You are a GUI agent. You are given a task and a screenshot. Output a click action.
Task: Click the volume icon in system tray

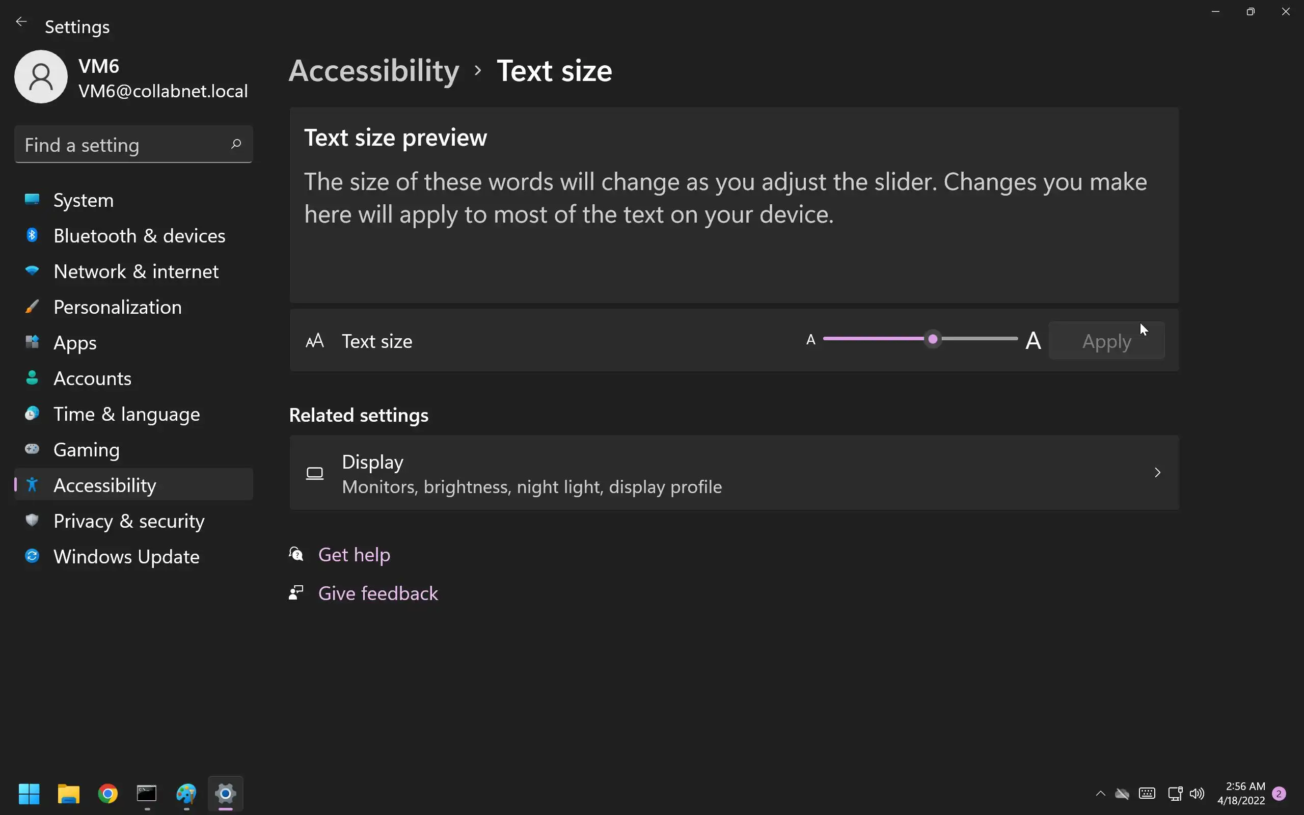pyautogui.click(x=1197, y=794)
